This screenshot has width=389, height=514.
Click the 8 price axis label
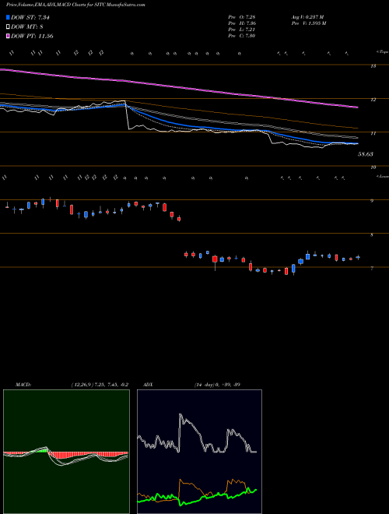(x=372, y=234)
